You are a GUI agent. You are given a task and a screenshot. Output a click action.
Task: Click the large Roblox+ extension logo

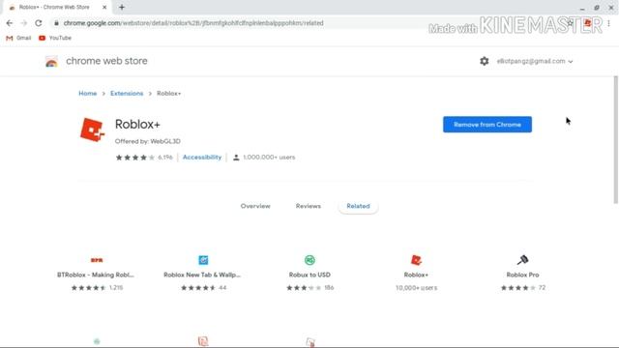tap(93, 130)
